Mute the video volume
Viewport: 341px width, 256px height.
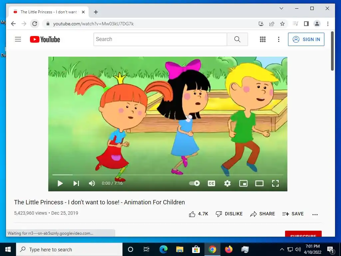(x=92, y=183)
